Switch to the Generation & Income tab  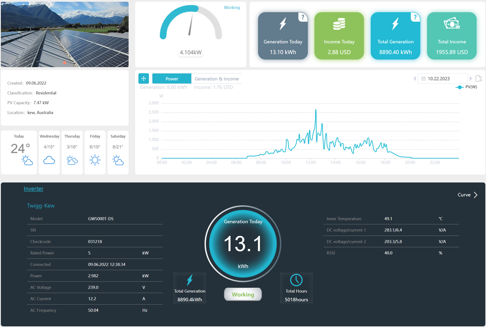217,78
